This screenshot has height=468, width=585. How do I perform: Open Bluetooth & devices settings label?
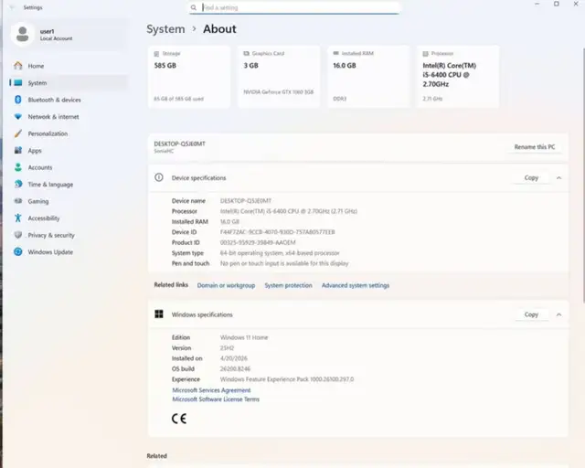(x=55, y=100)
